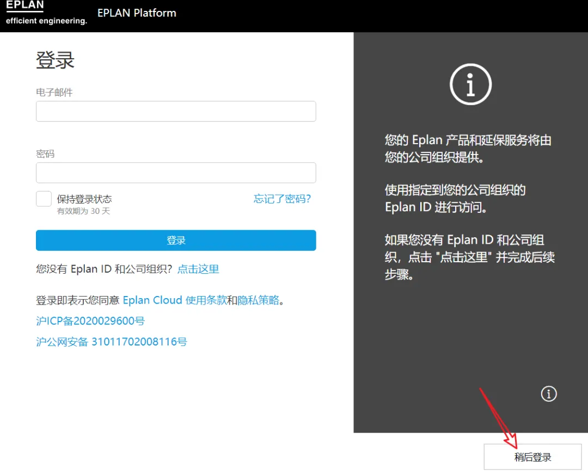Image resolution: width=588 pixels, height=475 pixels.
Task: Open the 忘记了密码? link
Action: pos(282,199)
